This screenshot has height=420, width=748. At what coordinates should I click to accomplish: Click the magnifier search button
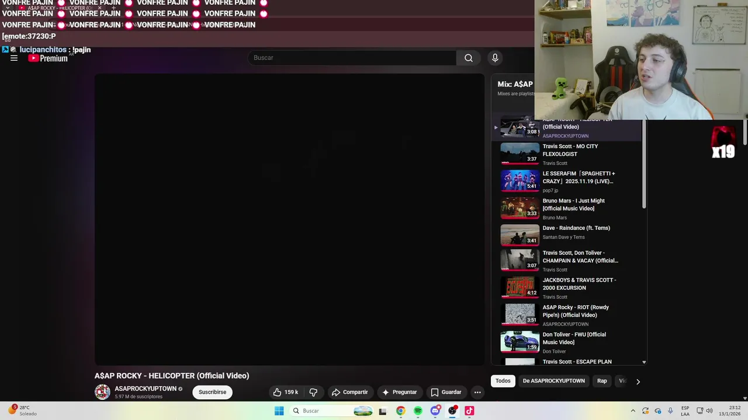tap(468, 58)
